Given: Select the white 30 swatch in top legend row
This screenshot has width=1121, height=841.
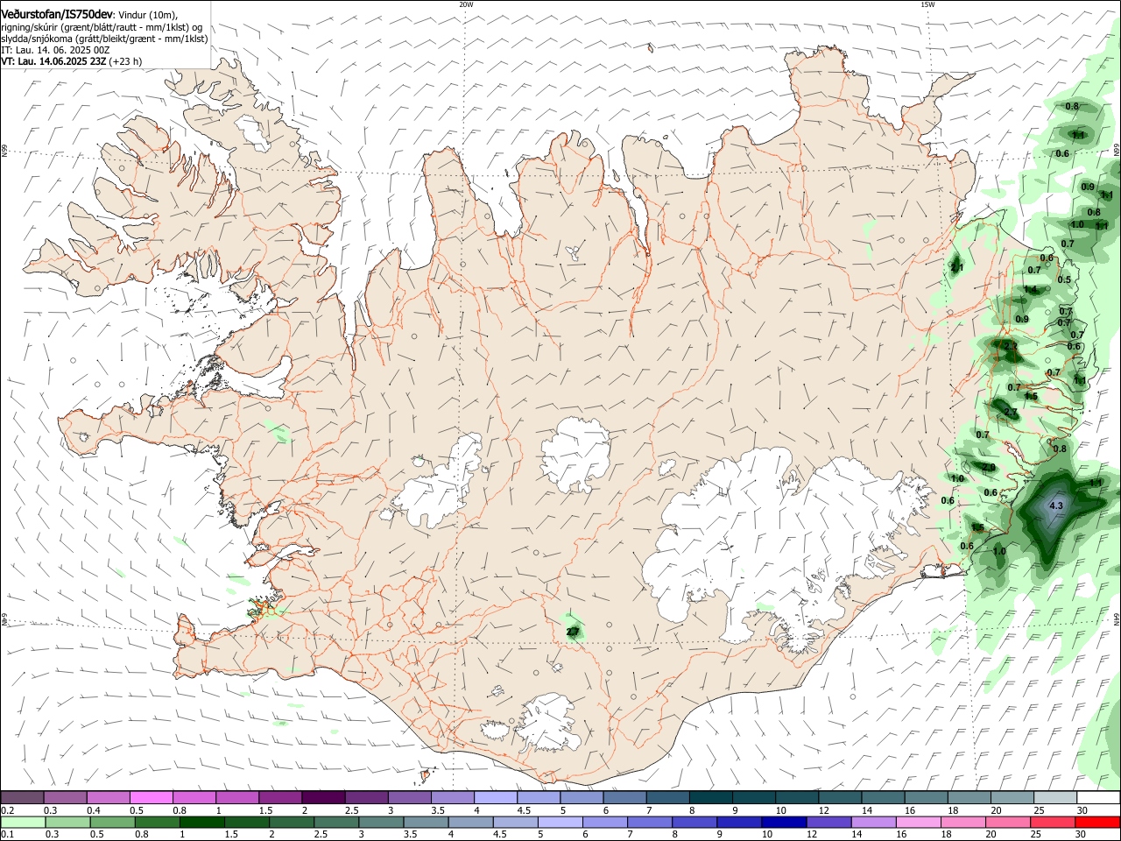Looking at the screenshot, I should coord(1098,798).
